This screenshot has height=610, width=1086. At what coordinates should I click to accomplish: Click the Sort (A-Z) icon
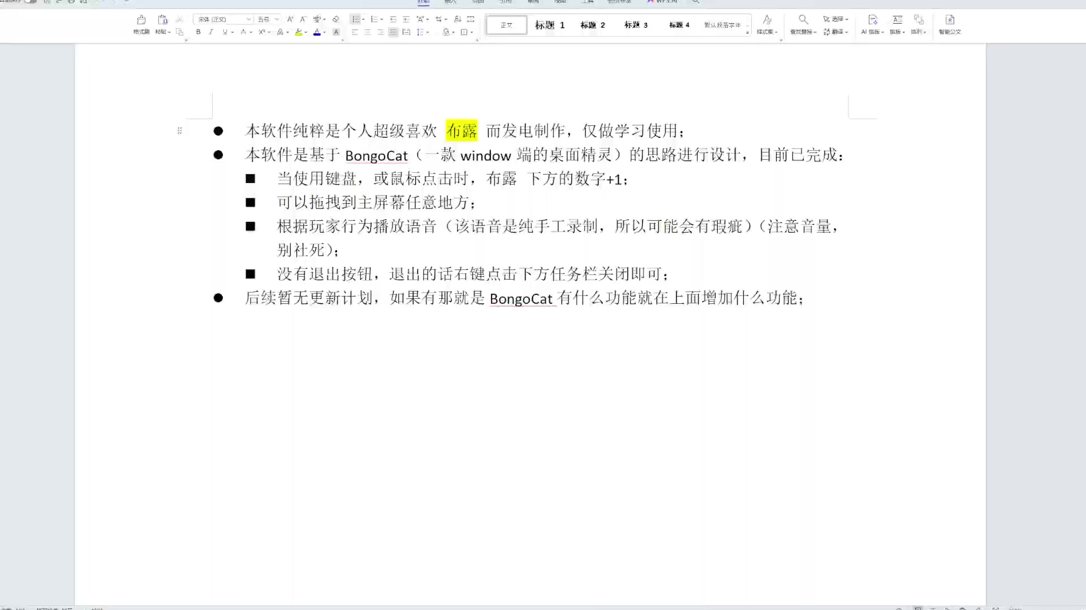click(x=458, y=19)
